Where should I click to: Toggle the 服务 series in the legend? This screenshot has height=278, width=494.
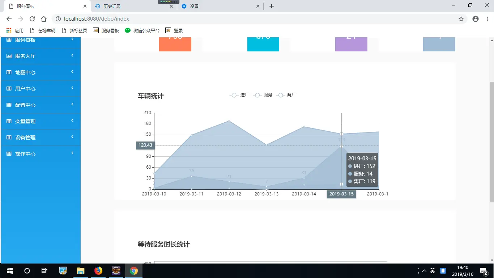coord(263,95)
